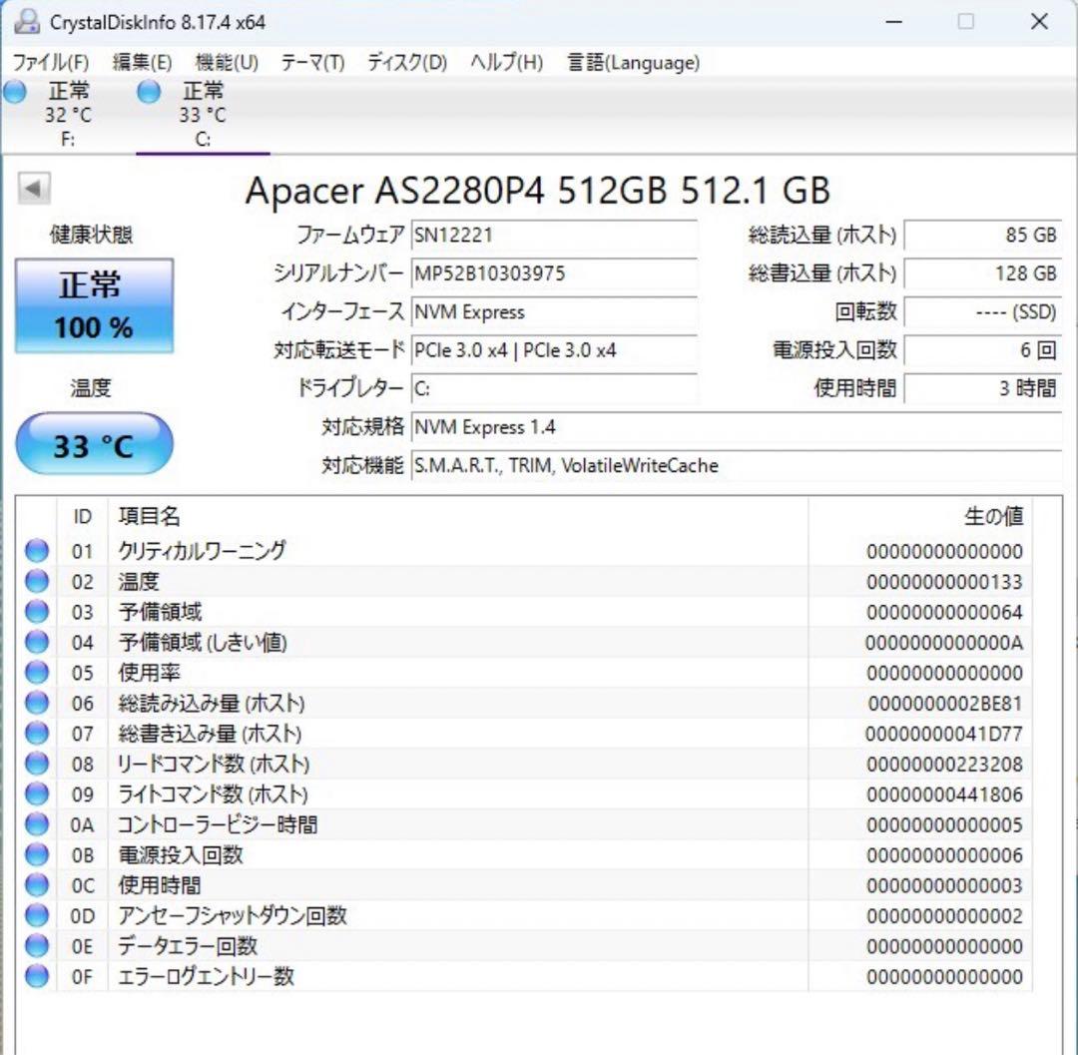
Task: Open the ディスク(D) drive selector menu
Action: (402, 62)
